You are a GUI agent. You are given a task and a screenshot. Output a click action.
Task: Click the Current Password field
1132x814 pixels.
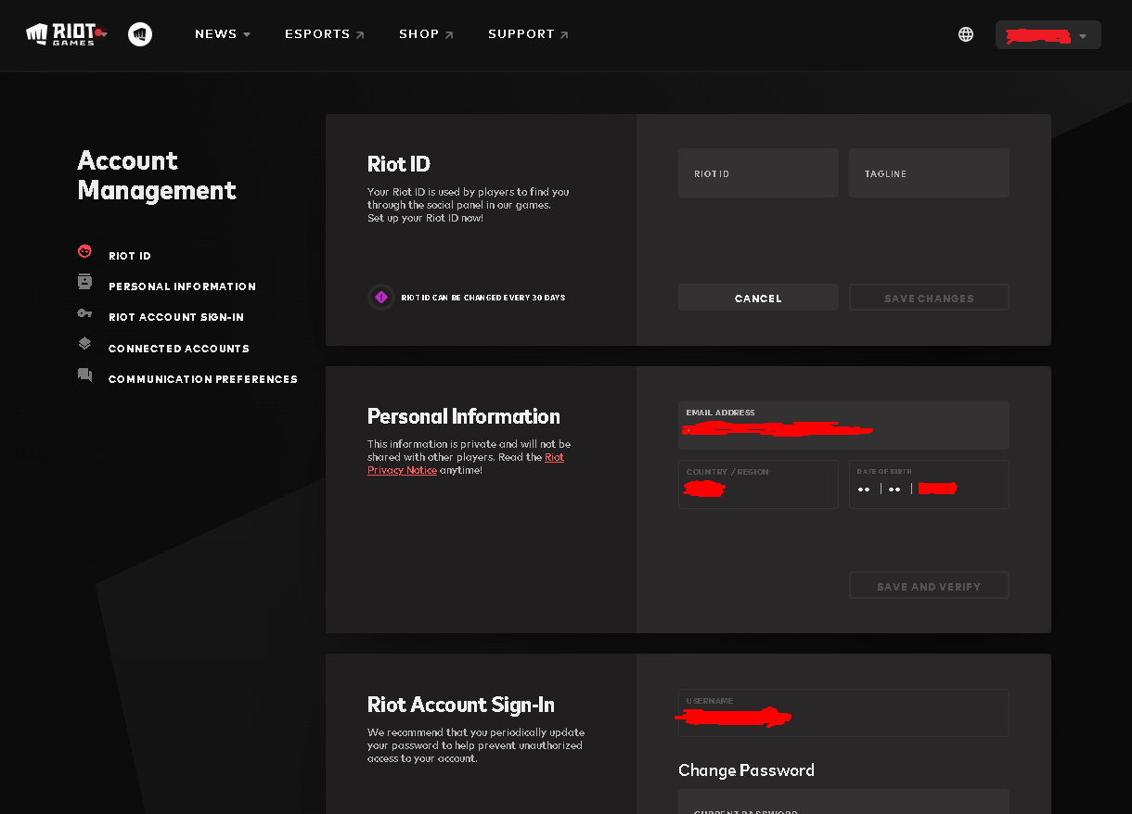pos(843,802)
